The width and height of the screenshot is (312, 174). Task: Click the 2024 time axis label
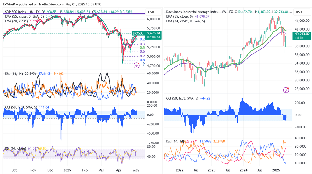243,170
